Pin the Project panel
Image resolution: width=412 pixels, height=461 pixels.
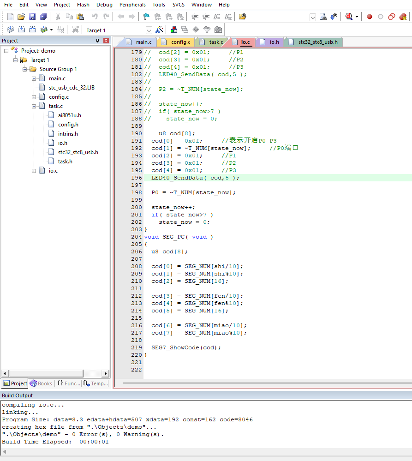(x=97, y=41)
